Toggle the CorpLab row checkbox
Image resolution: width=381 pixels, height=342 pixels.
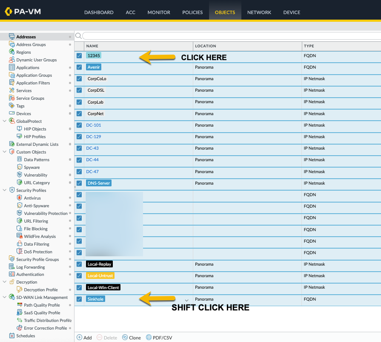(79, 102)
